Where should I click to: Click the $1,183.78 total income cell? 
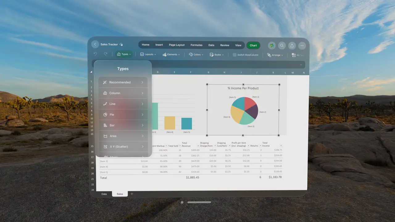click(x=275, y=177)
